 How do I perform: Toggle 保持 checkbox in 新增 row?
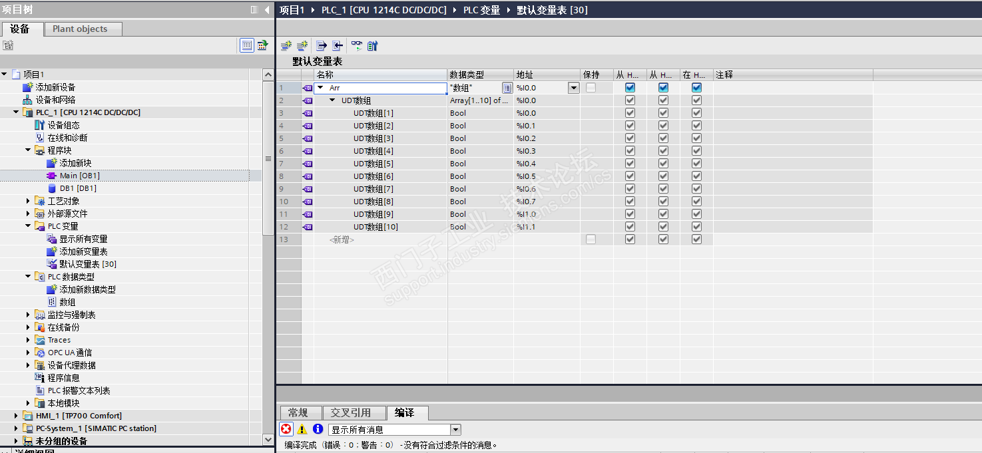(x=591, y=239)
